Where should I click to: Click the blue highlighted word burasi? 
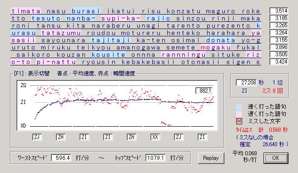(86, 11)
